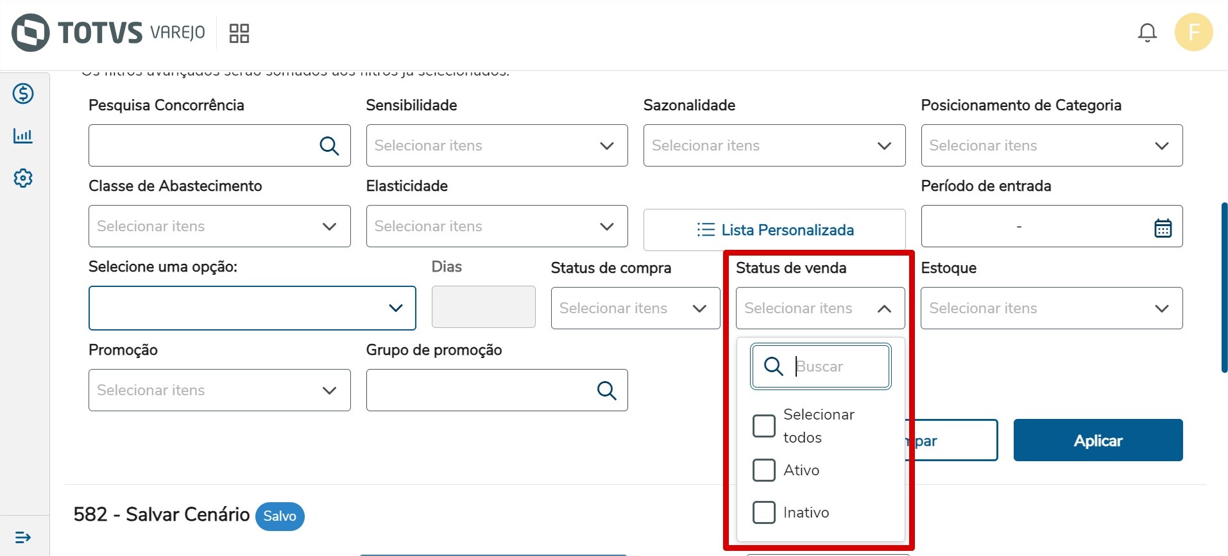The height and width of the screenshot is (556, 1228).
Task: Check the Selecionar todos checkbox
Action: pyautogui.click(x=763, y=426)
